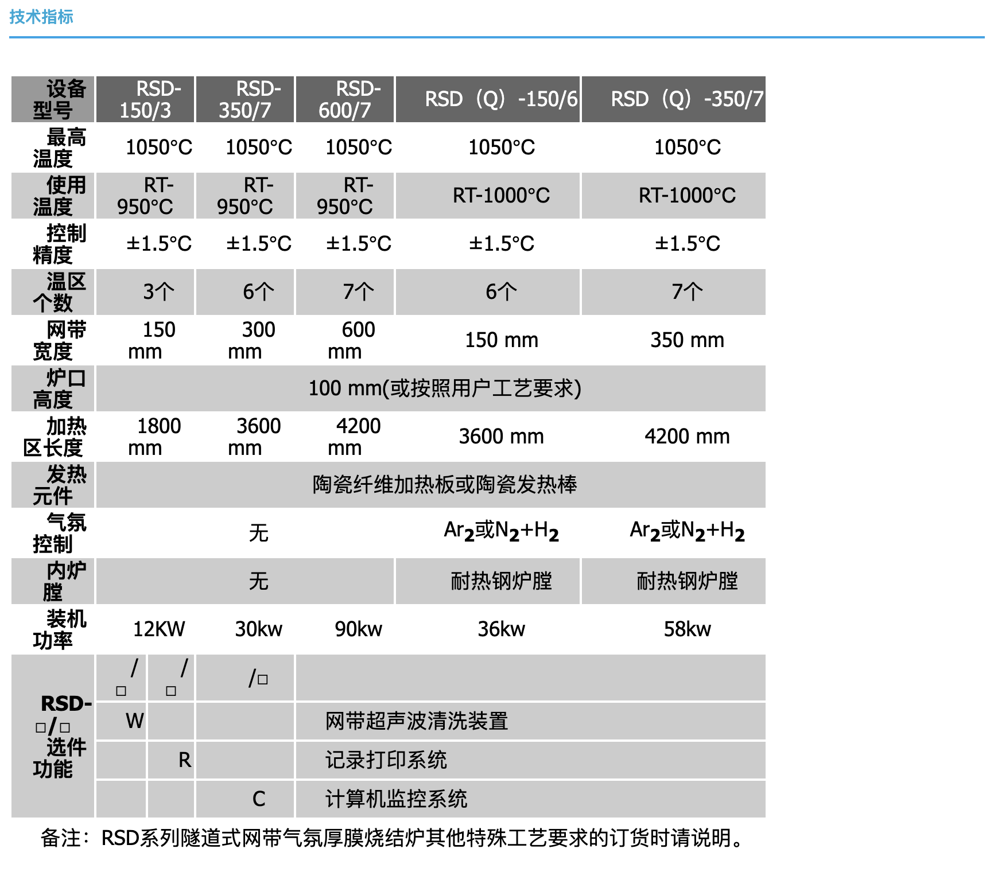
Task: Click the 90kw installed power value
Action: click(358, 629)
